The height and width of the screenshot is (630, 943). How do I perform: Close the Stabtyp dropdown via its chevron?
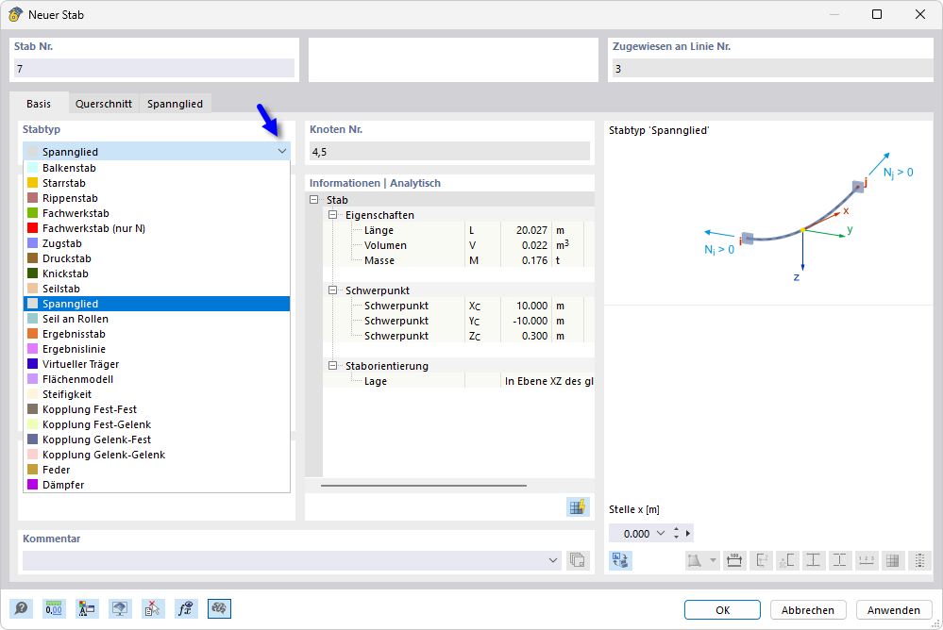click(x=282, y=152)
